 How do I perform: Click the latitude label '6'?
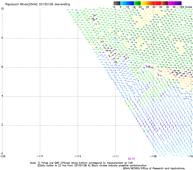point(2,67)
